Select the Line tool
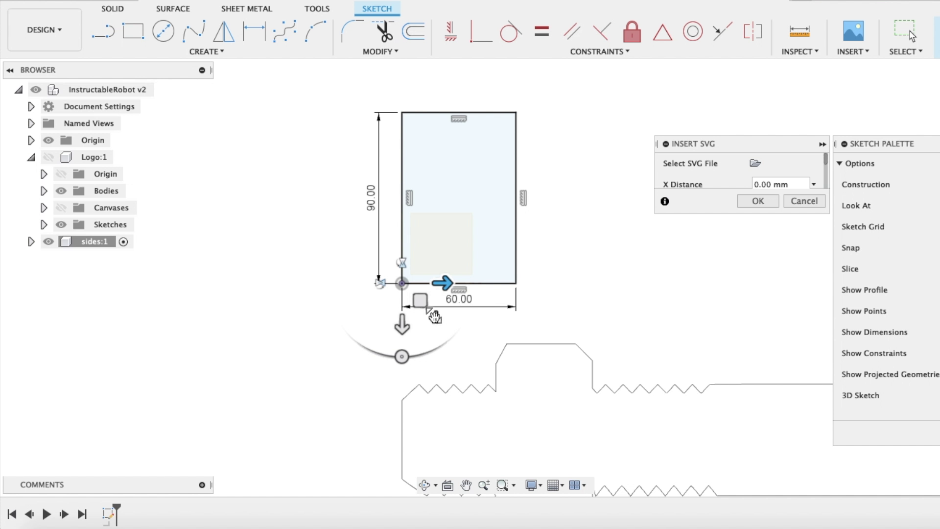Screen dimensions: 940x529 (x=103, y=31)
